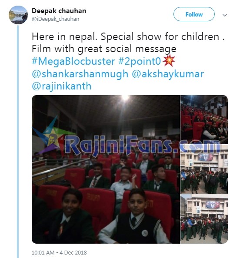Open the middle-right crowd outside building thumbnail
The width and height of the screenshot is (233, 258).
(204, 169)
